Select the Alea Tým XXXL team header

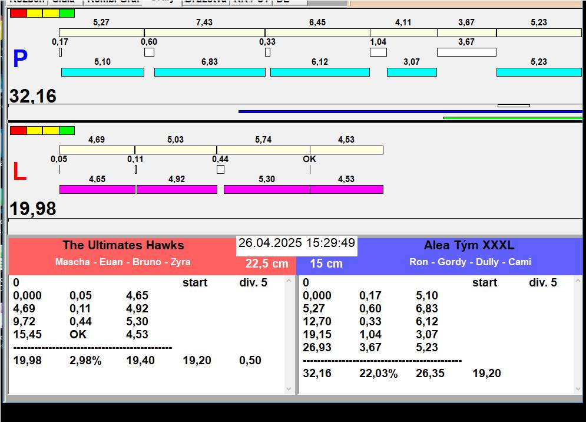(469, 246)
